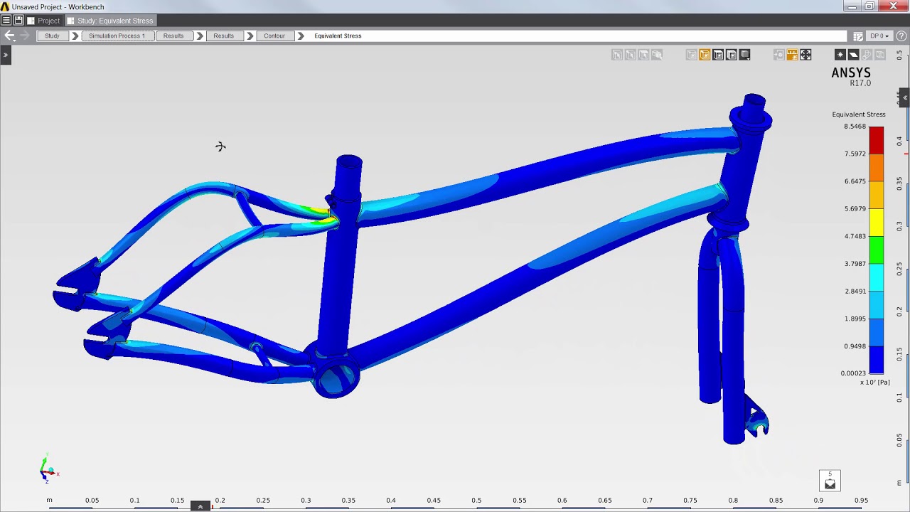The height and width of the screenshot is (512, 910).
Task: Click the red legend color band
Action: coord(877,140)
